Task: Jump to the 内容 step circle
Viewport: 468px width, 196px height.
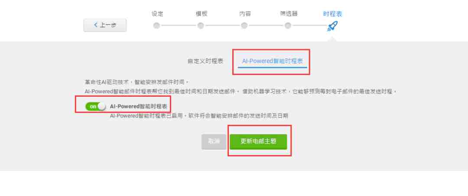Action: point(244,25)
